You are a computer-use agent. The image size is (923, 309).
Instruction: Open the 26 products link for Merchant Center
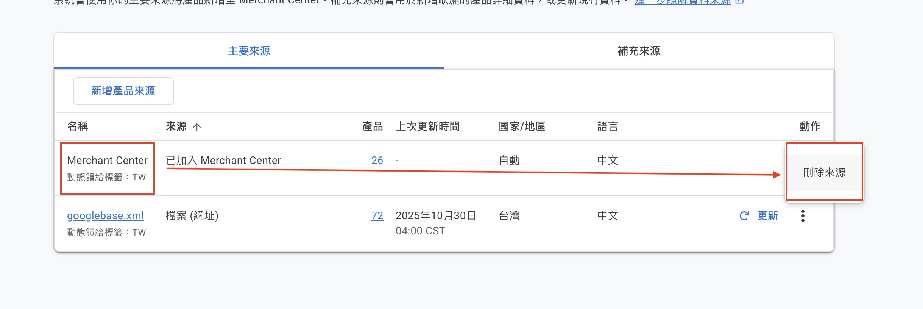pyautogui.click(x=377, y=161)
